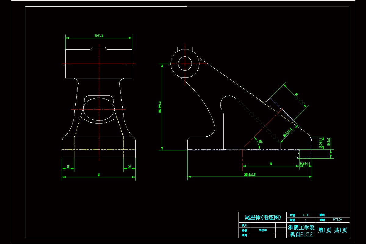Select the rotated 40.5±1.3 dimension text
This screenshot has height=244, width=366.
288,132
